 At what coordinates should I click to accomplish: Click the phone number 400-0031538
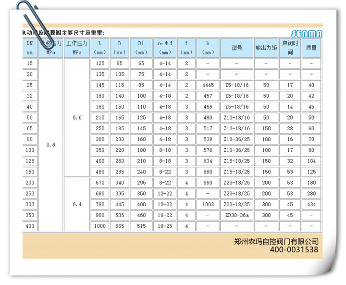294,250
